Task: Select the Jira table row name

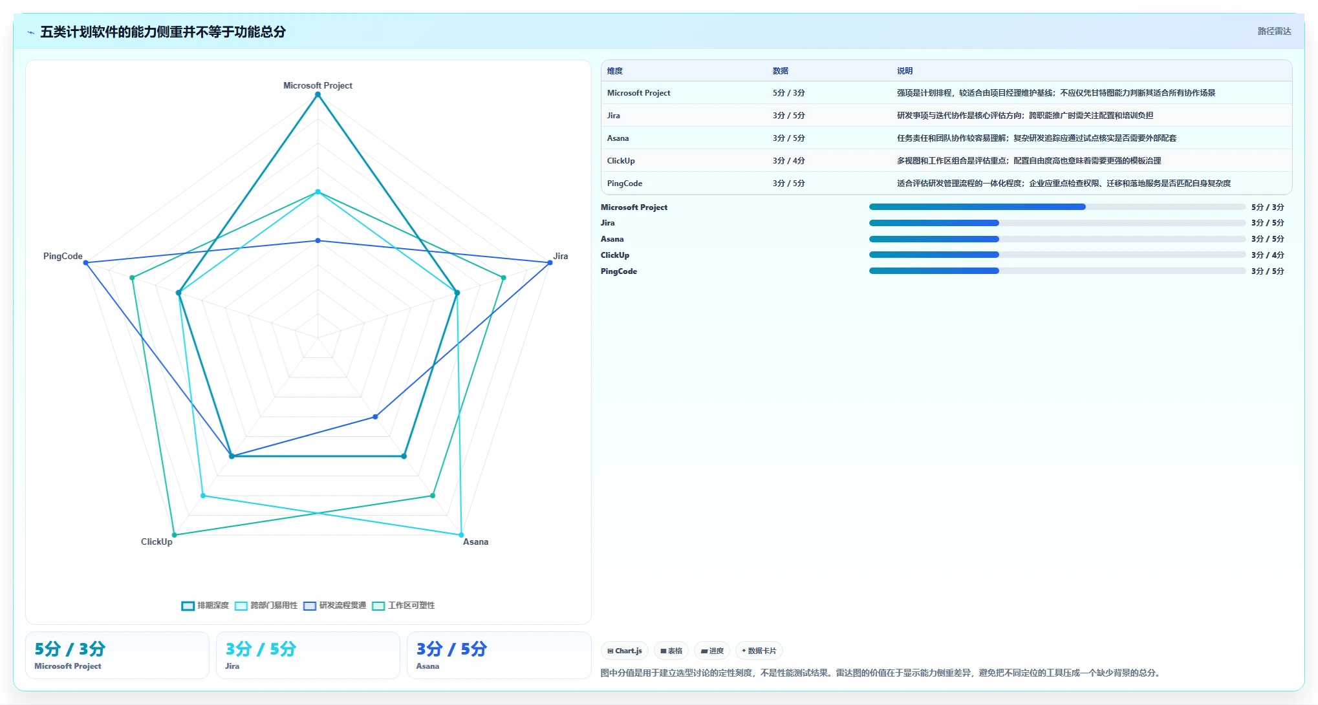Action: coord(614,116)
